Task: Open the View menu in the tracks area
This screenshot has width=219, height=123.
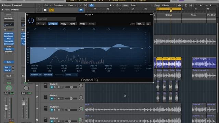Action: coord(72,5)
